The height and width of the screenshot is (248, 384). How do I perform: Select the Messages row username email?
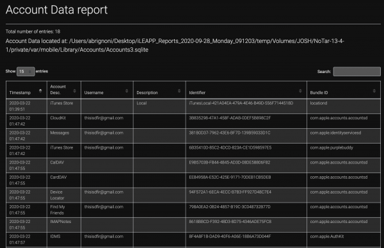104,133
